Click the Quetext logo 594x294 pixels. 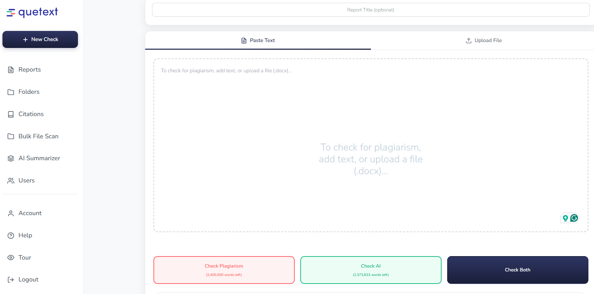click(32, 13)
